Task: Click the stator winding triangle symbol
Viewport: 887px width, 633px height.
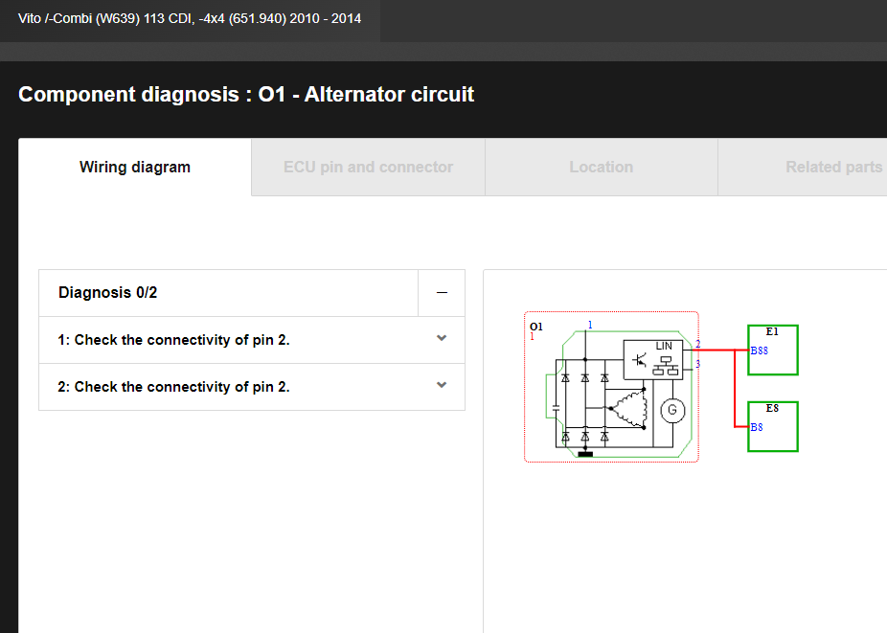Action: point(627,409)
